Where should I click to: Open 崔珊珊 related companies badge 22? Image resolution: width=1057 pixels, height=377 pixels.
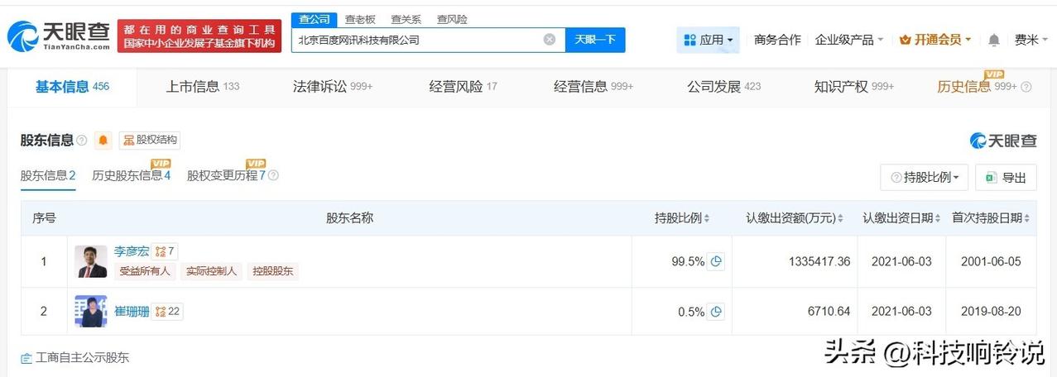[168, 311]
